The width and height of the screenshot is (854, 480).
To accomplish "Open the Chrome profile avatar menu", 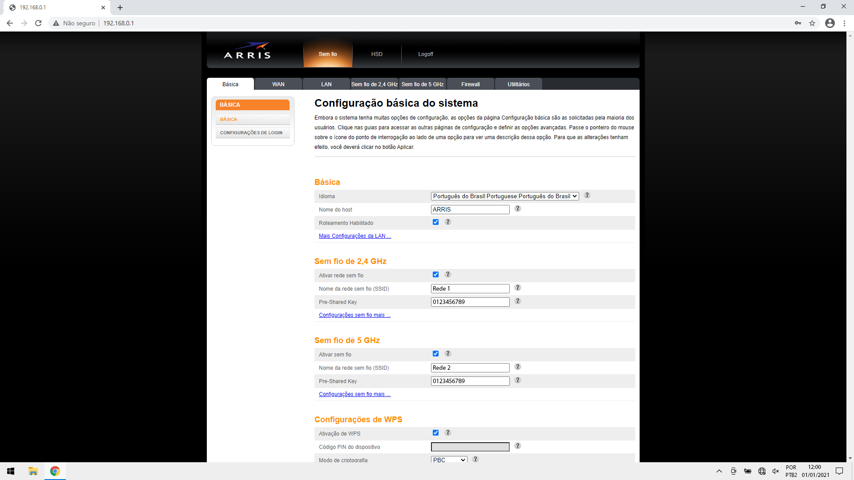I will pos(830,23).
